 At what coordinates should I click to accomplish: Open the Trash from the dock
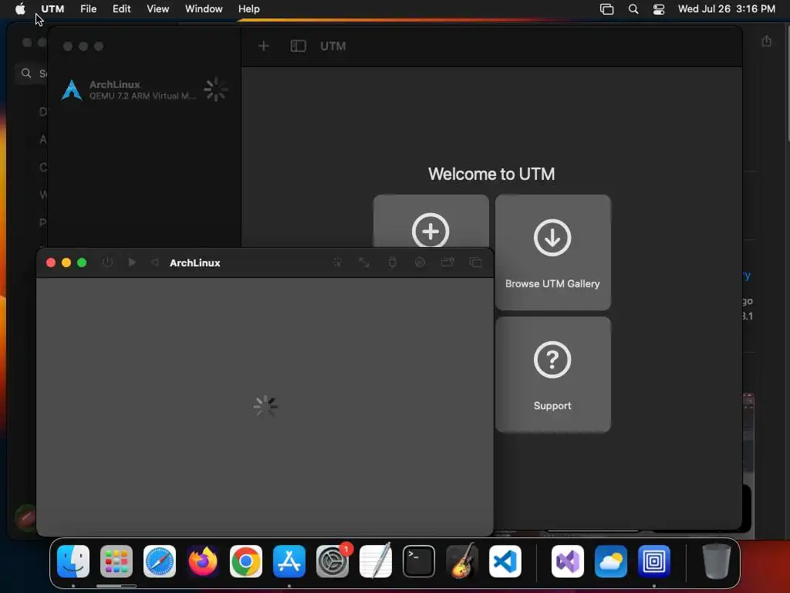[717, 561]
